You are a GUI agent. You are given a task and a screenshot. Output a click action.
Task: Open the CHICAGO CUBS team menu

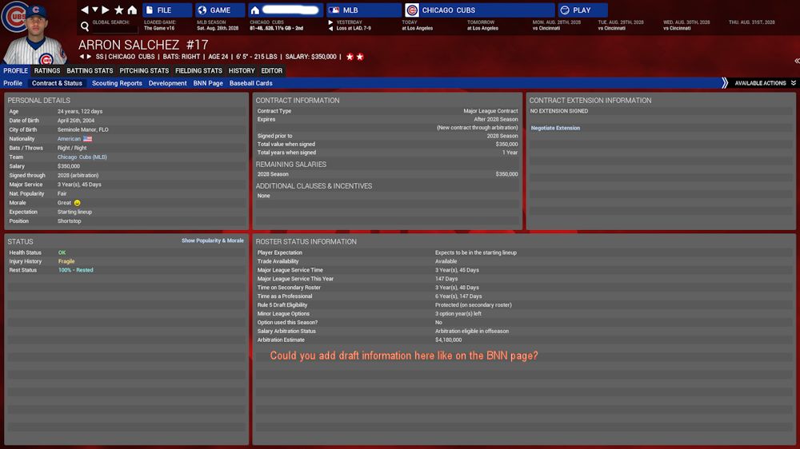click(x=479, y=10)
